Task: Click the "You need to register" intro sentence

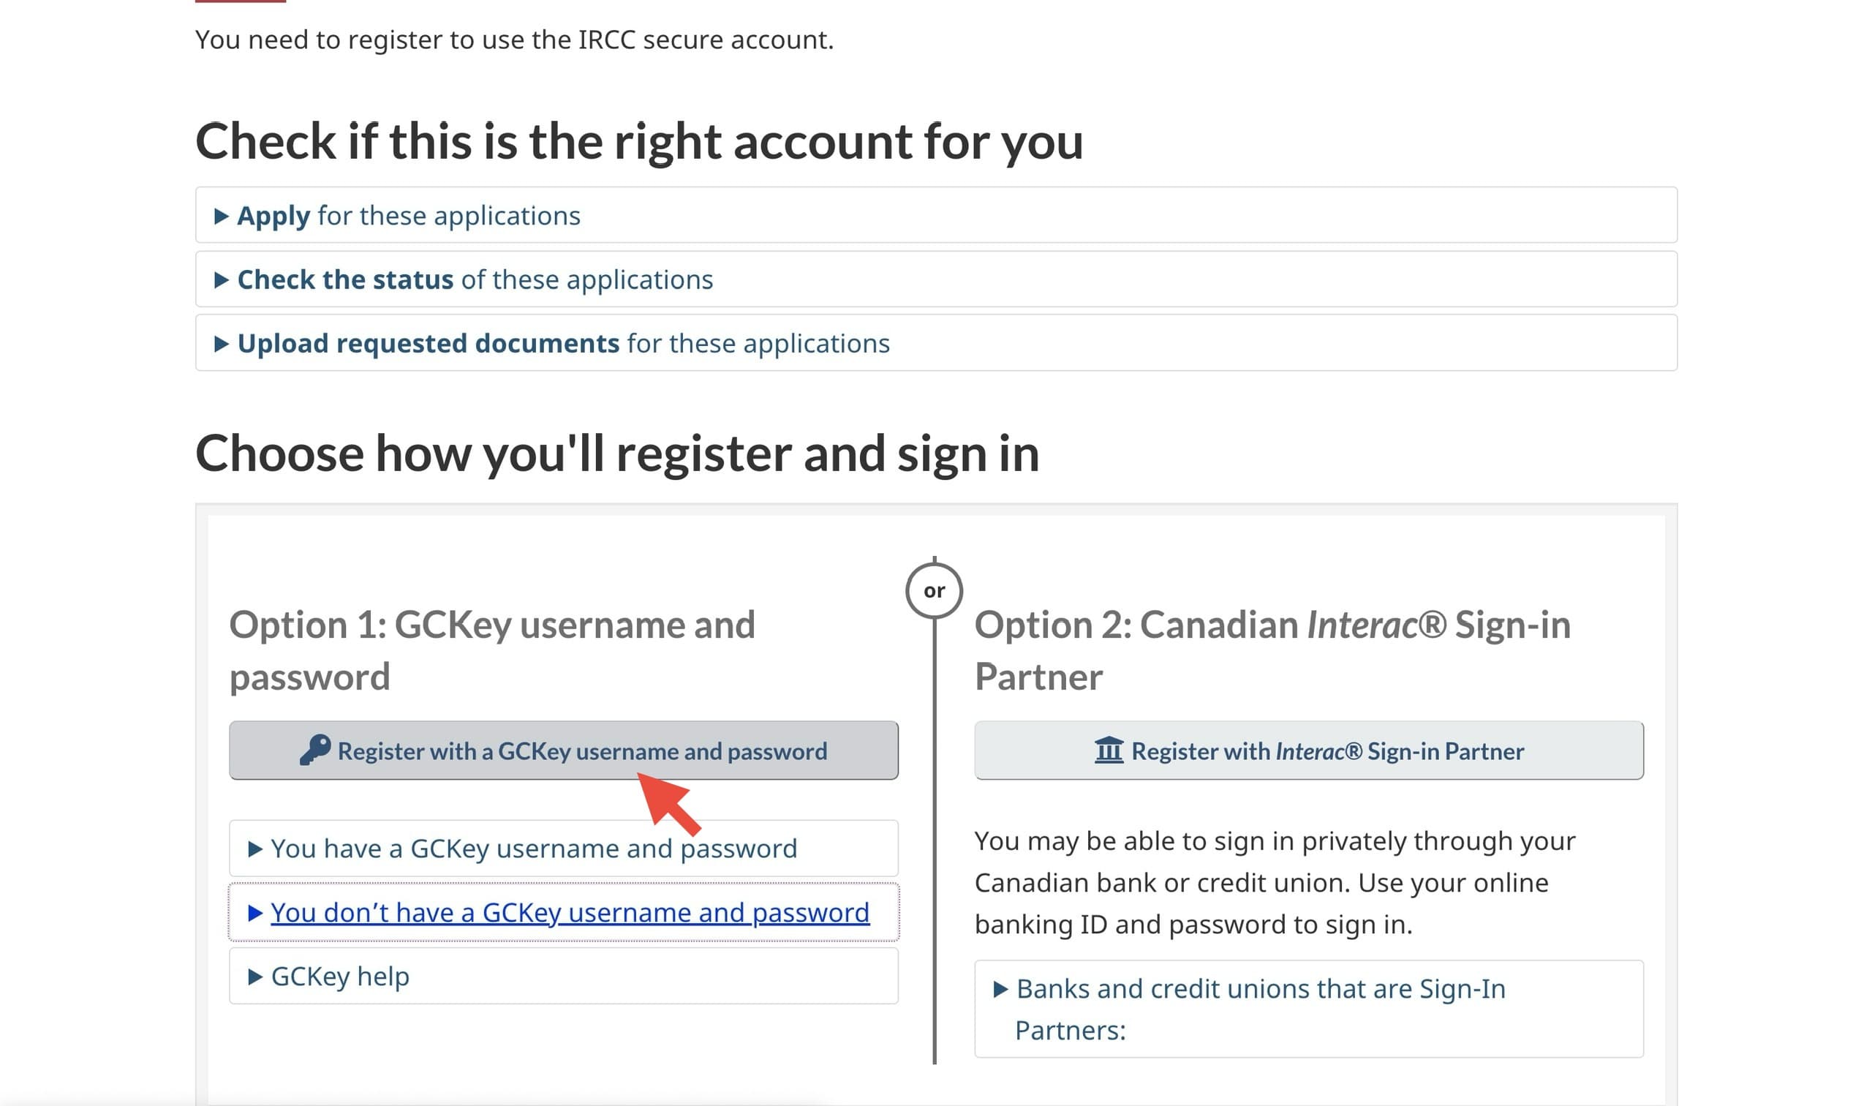Action: tap(514, 39)
